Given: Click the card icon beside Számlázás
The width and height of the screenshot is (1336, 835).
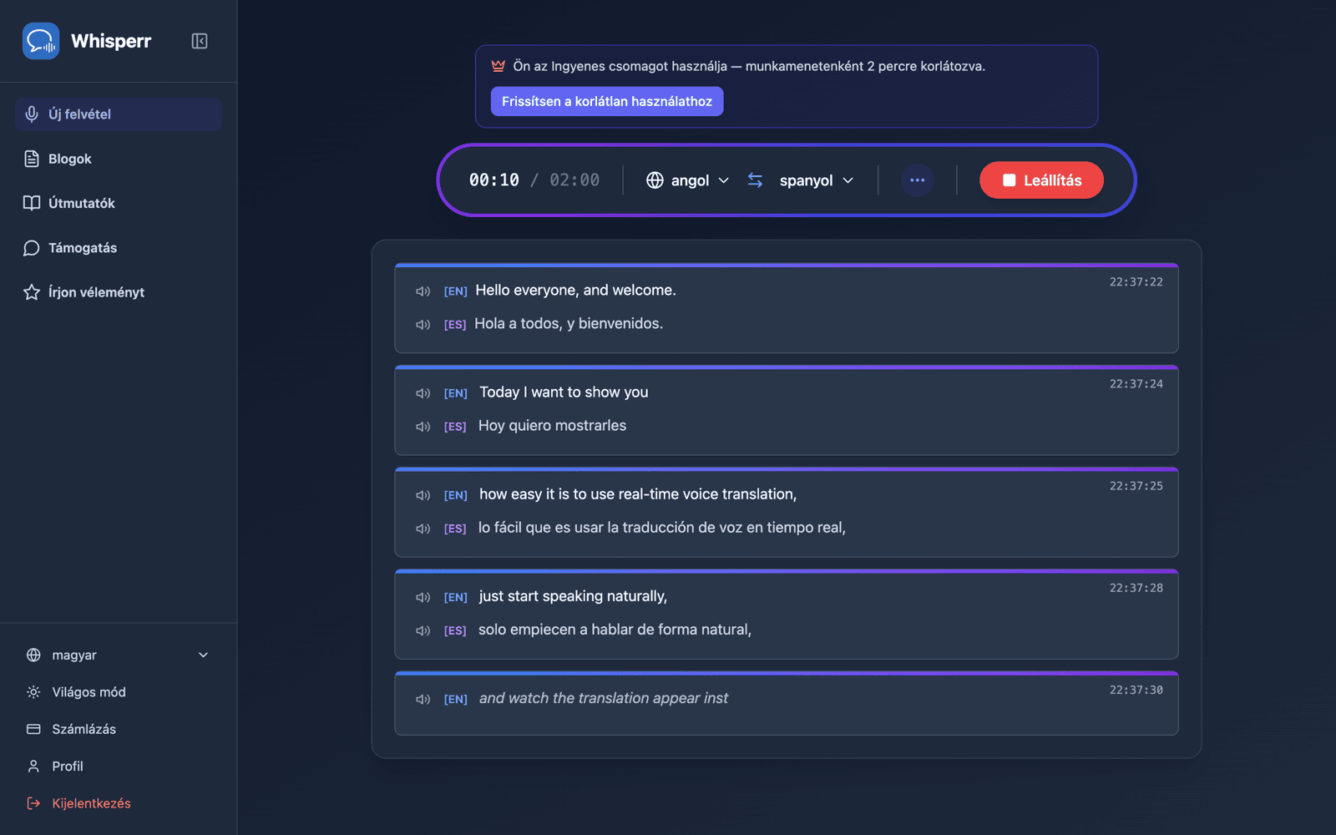Looking at the screenshot, I should click(x=33, y=729).
